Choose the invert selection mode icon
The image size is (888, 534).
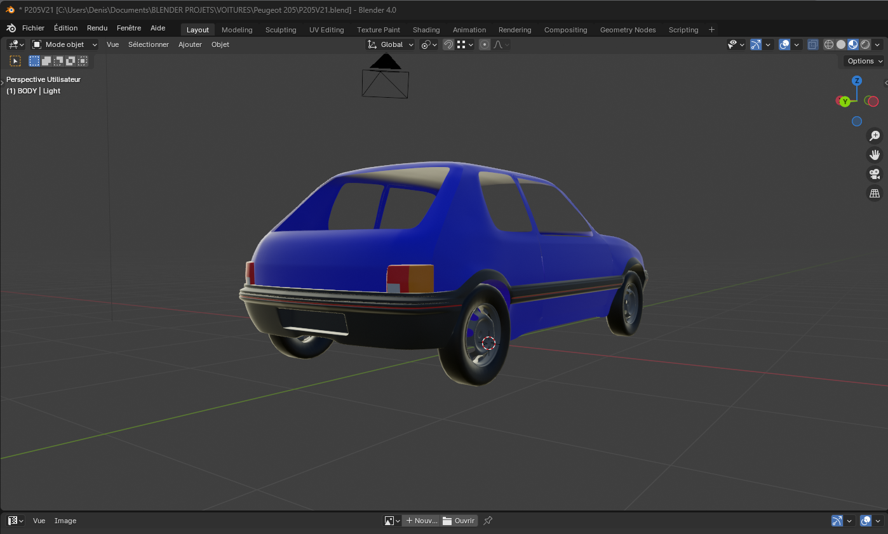pyautogui.click(x=71, y=61)
